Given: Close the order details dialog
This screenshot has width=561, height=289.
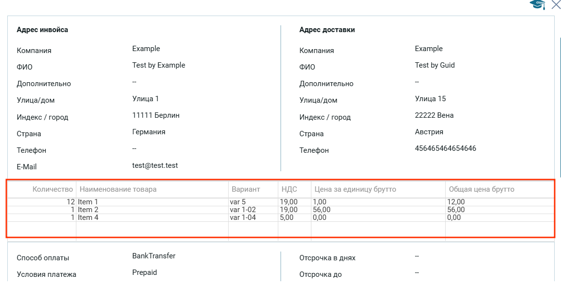Looking at the screenshot, I should pos(556,5).
